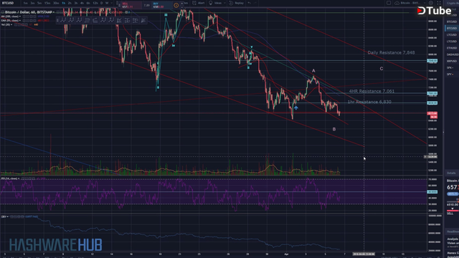Select fifth floating toolbar drawing tool
459x258 pixels.
95,20
